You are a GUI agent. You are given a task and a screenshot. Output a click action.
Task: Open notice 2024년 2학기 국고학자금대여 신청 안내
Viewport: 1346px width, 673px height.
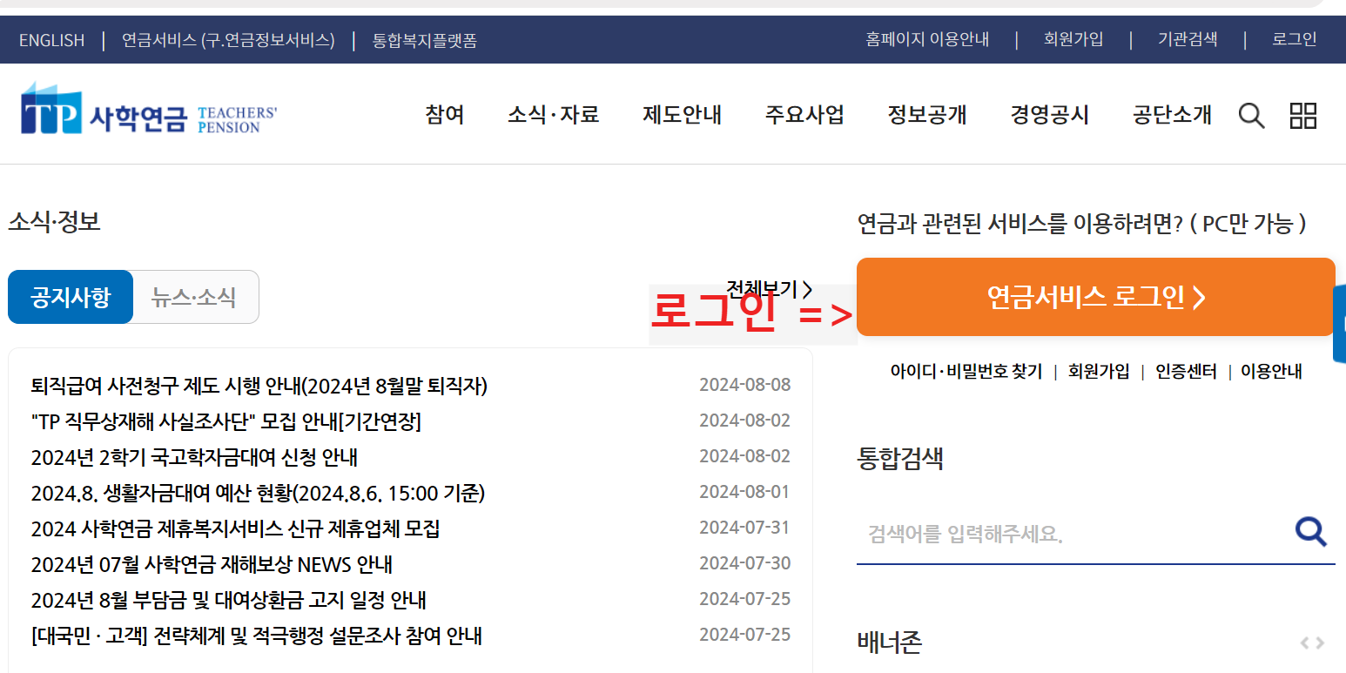click(194, 457)
